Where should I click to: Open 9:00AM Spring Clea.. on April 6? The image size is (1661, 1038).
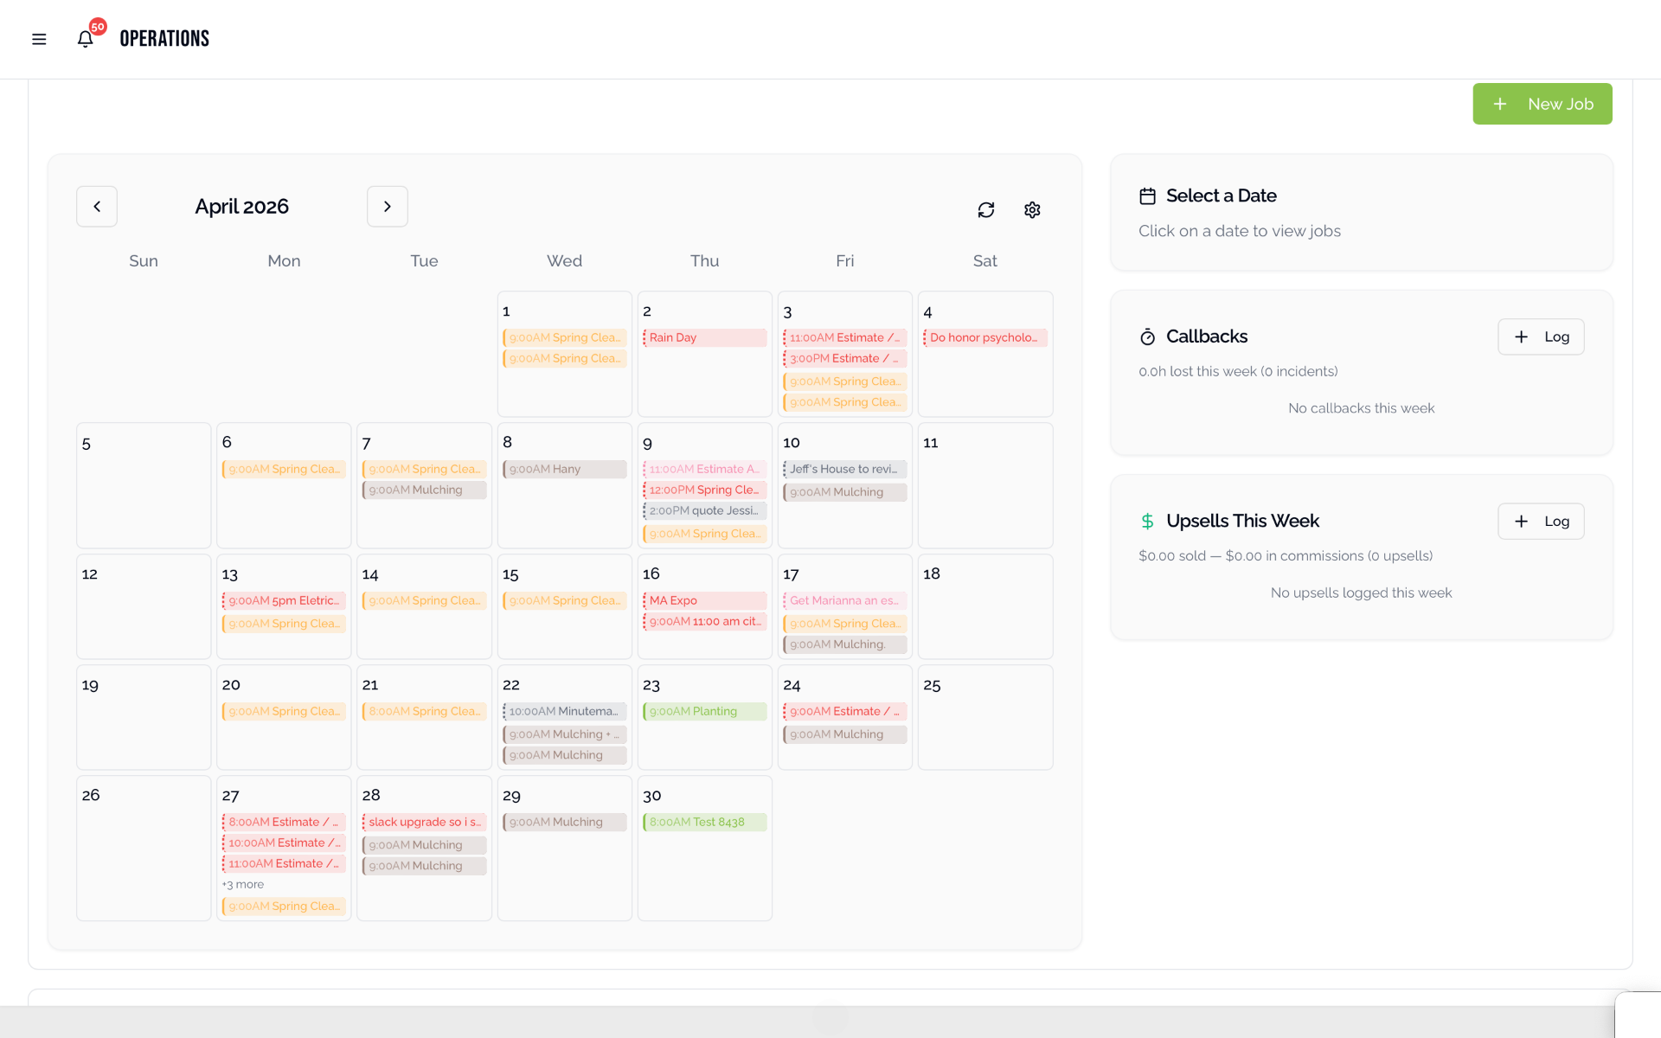click(285, 469)
